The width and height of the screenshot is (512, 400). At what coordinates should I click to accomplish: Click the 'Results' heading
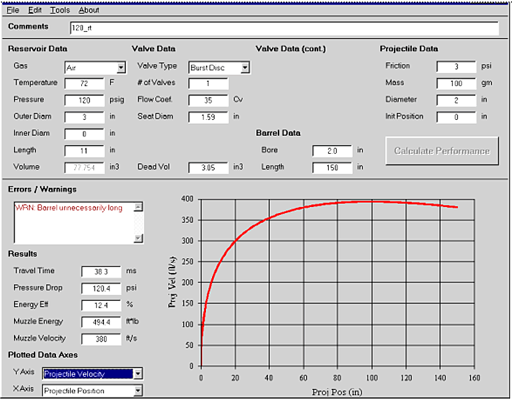pyautogui.click(x=23, y=254)
